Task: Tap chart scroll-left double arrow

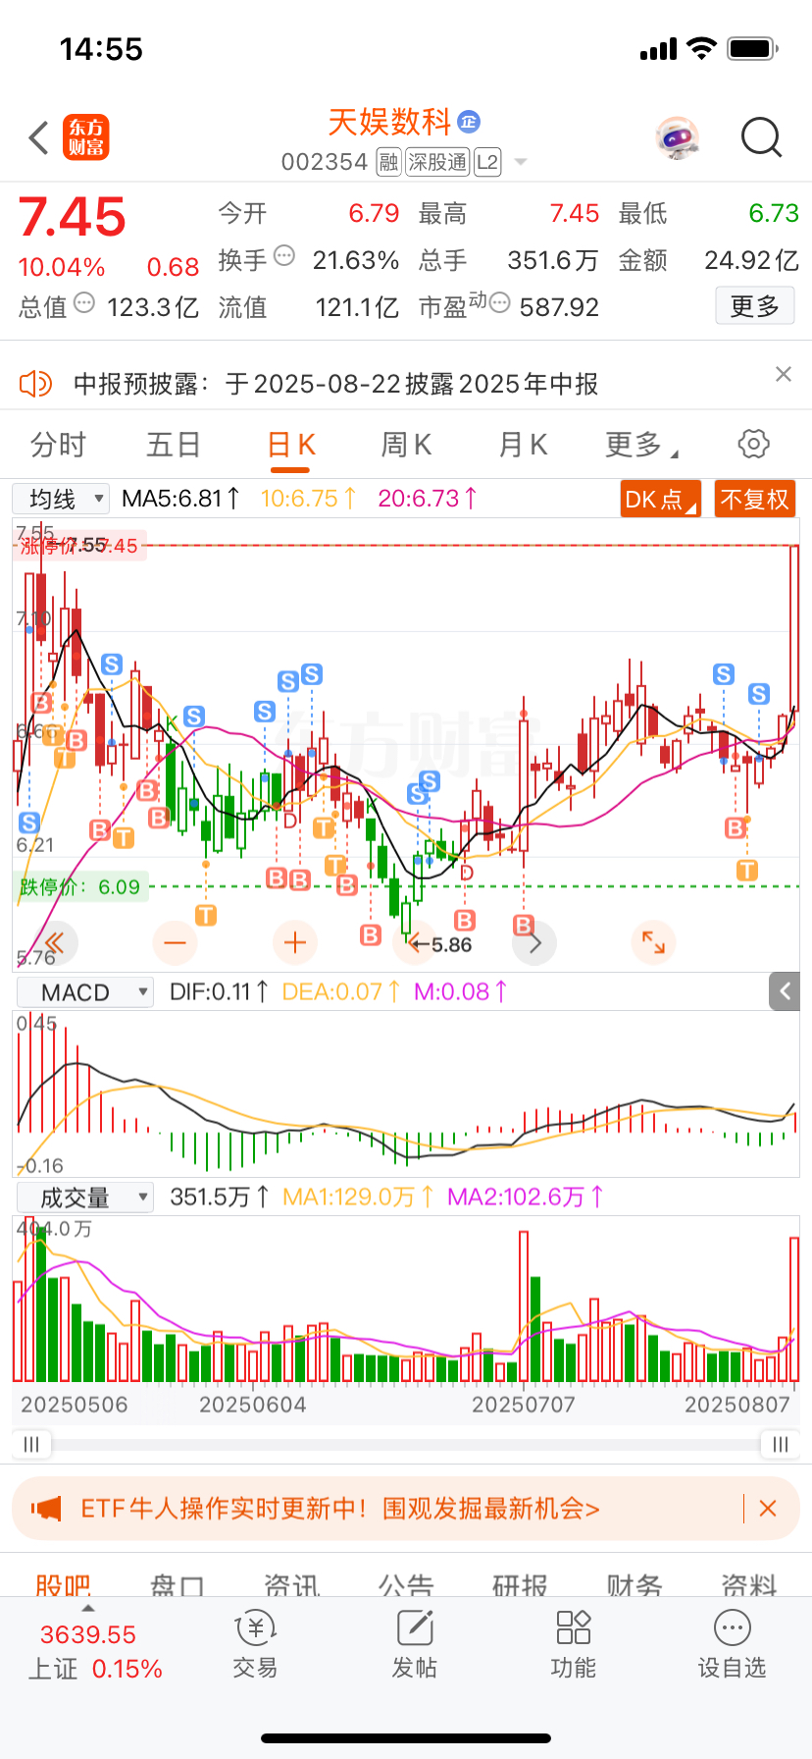Action: pos(54,943)
